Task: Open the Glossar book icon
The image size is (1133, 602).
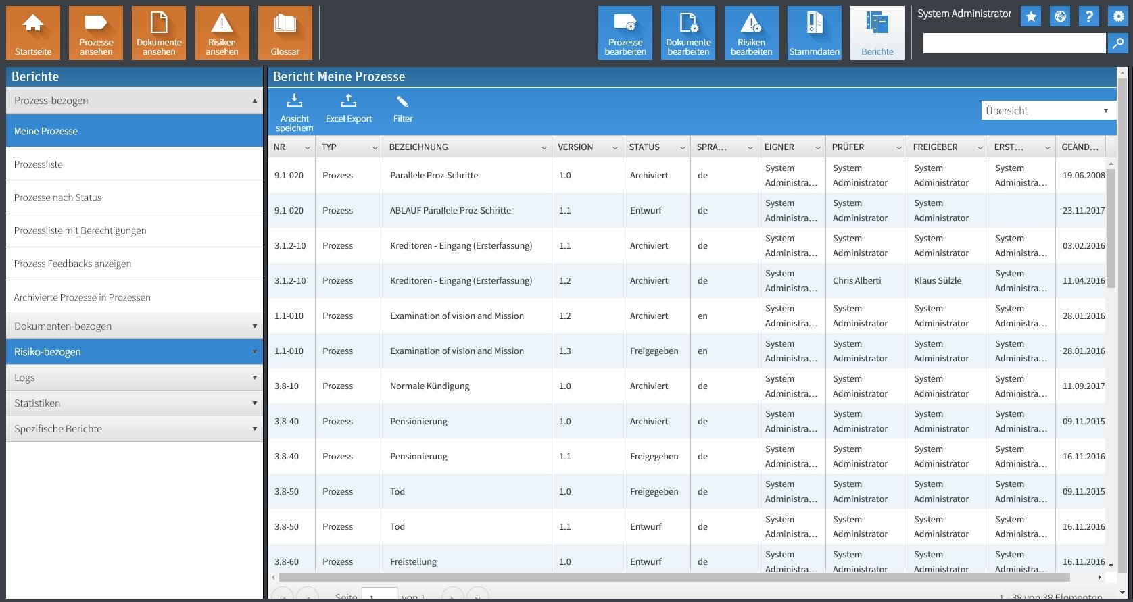Action: click(x=285, y=33)
